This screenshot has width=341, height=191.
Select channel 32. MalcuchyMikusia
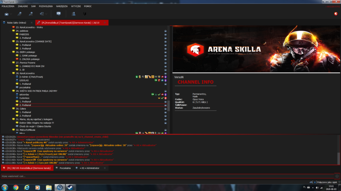[25, 130]
